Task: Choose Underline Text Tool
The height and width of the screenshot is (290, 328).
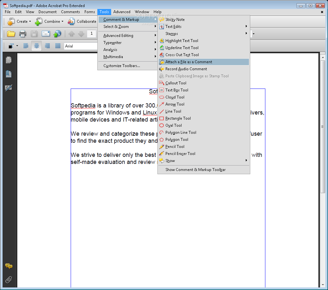Action: [204, 48]
